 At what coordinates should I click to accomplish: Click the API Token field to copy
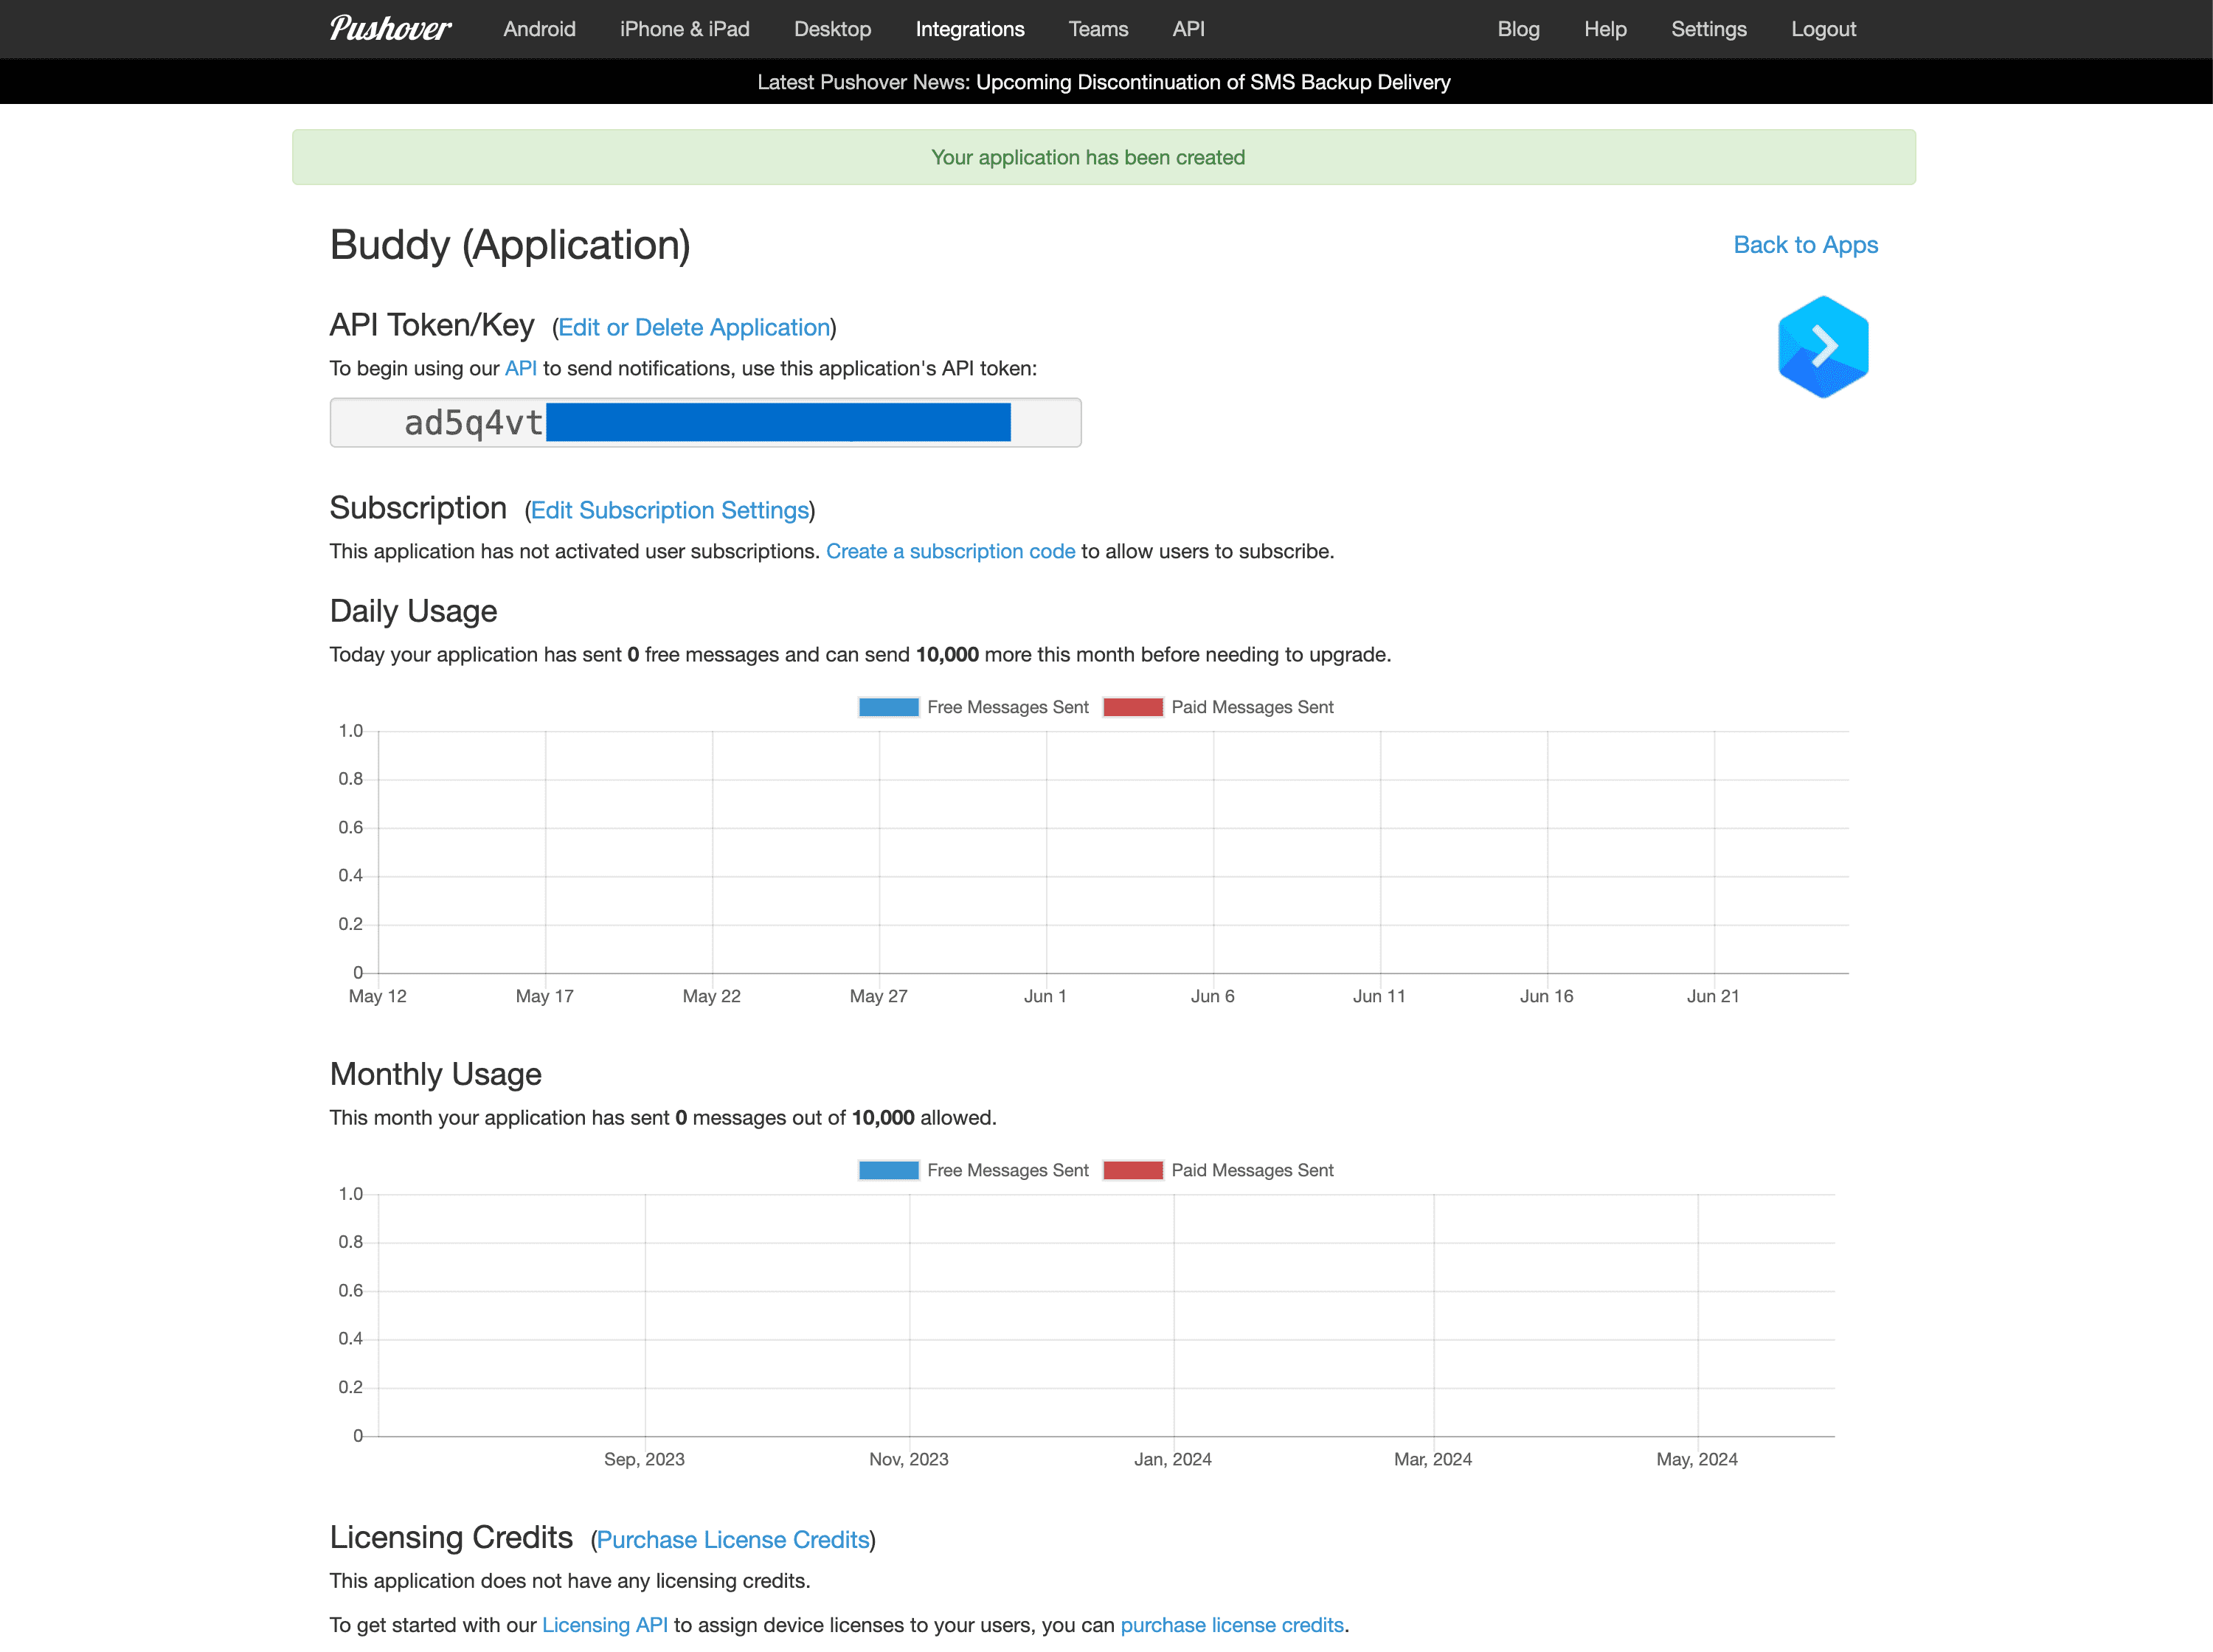[x=704, y=422]
